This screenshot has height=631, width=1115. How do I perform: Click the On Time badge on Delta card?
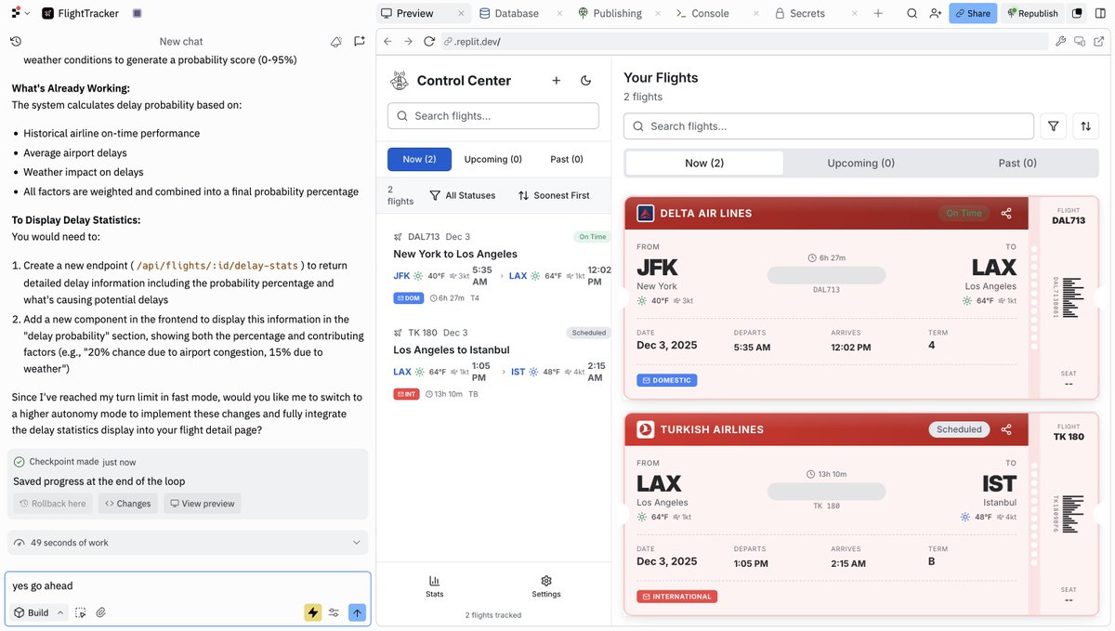(x=964, y=214)
